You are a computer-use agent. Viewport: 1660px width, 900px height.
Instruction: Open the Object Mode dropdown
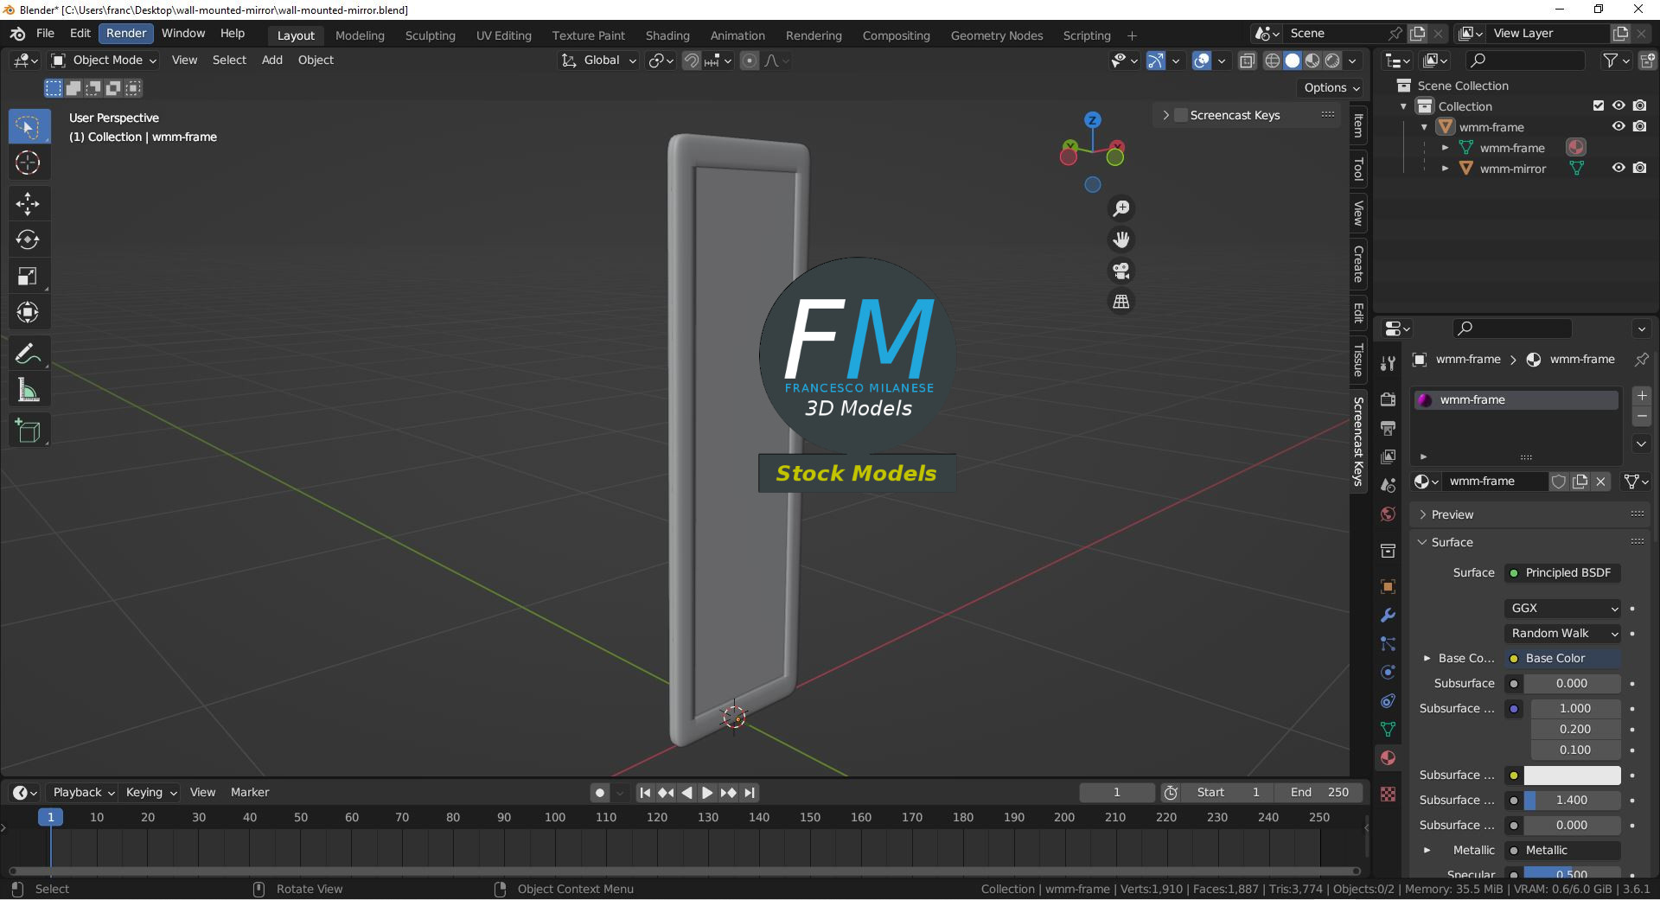104,61
